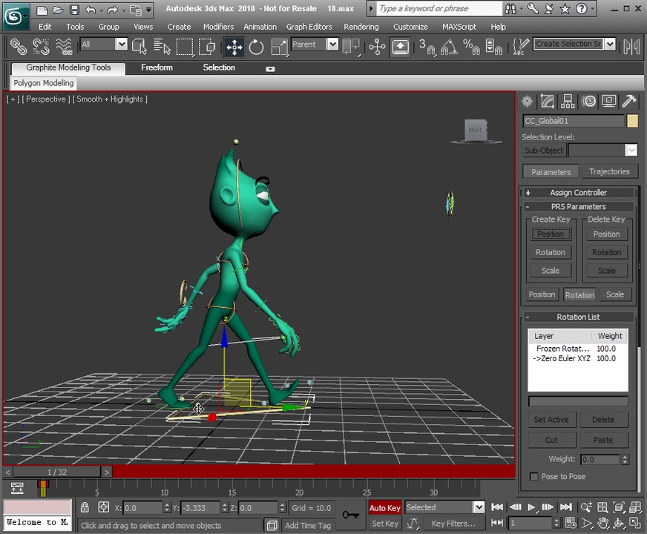Toggle Auto Key mode

click(x=384, y=508)
